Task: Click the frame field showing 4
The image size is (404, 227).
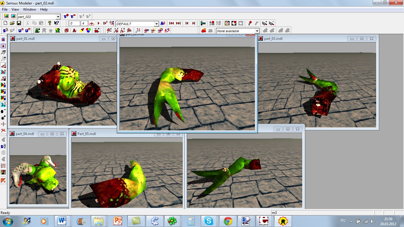Action: [x=84, y=23]
